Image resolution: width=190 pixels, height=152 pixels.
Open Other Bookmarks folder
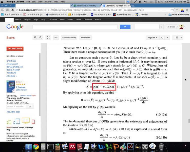tap(179, 14)
